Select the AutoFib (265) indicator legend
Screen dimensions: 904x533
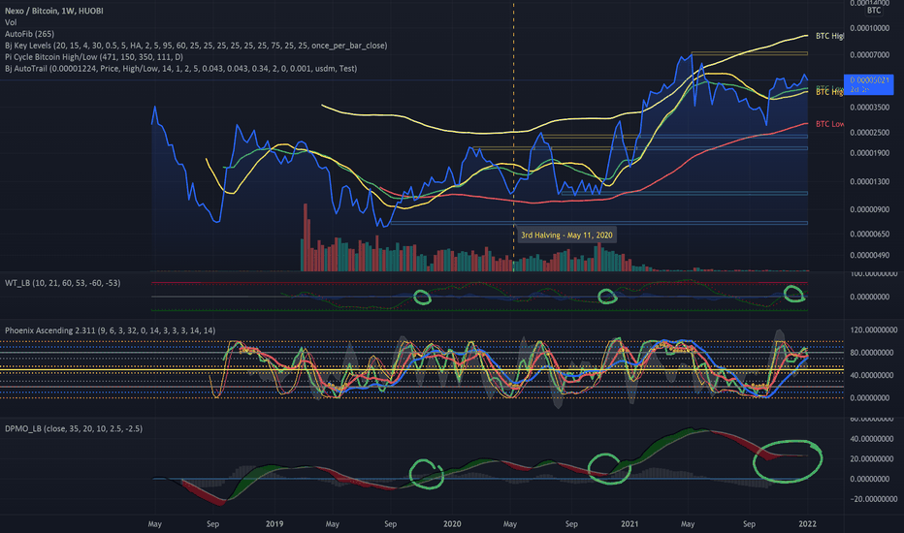coord(29,34)
